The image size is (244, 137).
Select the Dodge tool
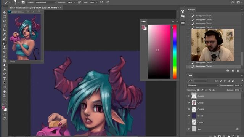point(4,69)
